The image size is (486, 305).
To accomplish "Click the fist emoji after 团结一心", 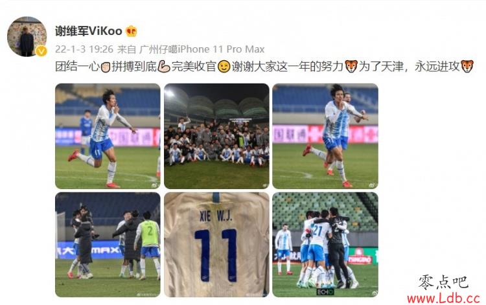I will (106, 67).
